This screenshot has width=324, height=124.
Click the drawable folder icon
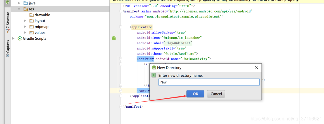(x=31, y=15)
